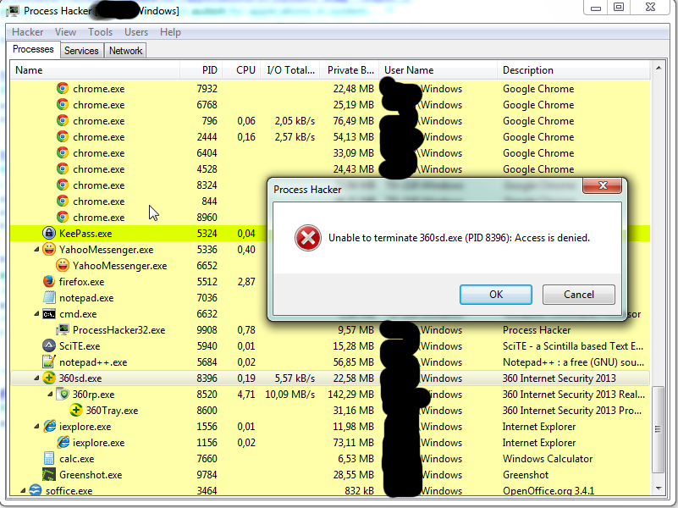Viewport: 678px width, 508px height.
Task: Click Chrome icon for PID 6768
Action: click(x=63, y=104)
